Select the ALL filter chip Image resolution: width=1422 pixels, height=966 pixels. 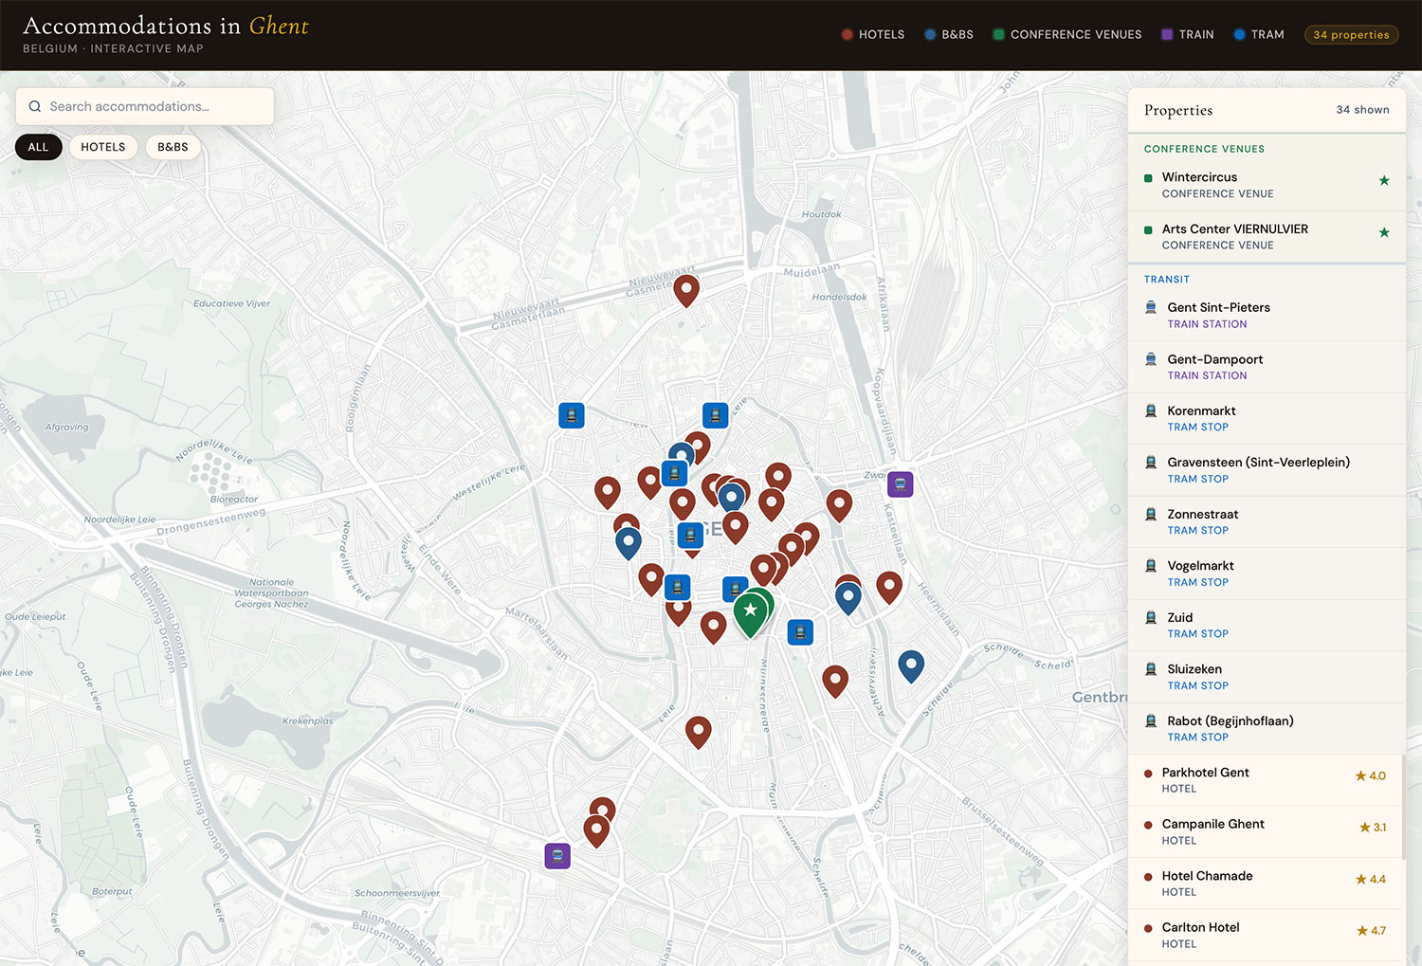click(38, 147)
